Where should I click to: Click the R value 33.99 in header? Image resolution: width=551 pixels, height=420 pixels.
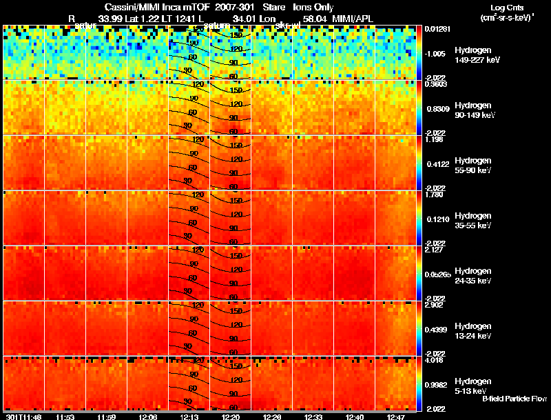click(x=110, y=19)
